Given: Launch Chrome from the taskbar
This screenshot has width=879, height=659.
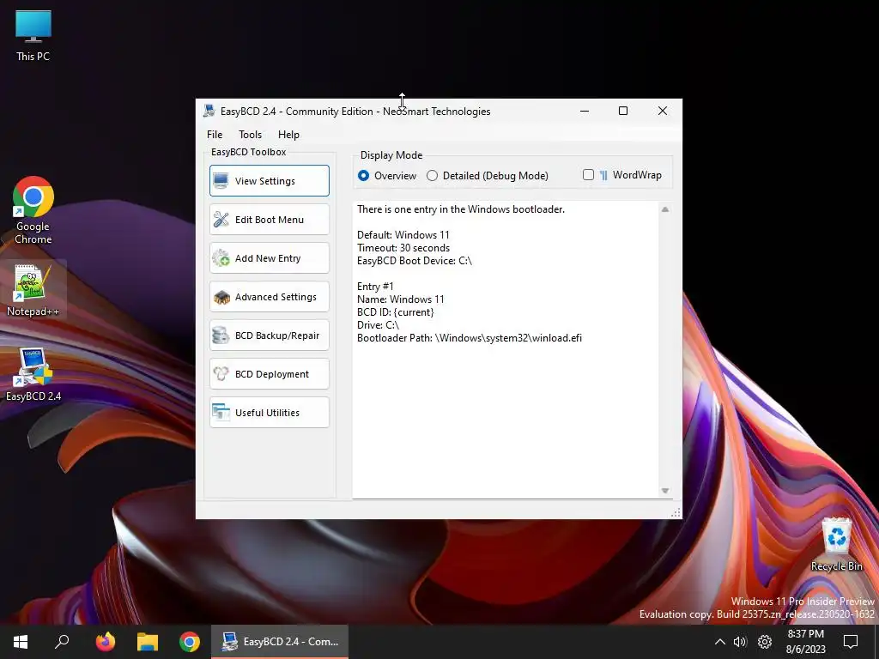Looking at the screenshot, I should pos(190,642).
